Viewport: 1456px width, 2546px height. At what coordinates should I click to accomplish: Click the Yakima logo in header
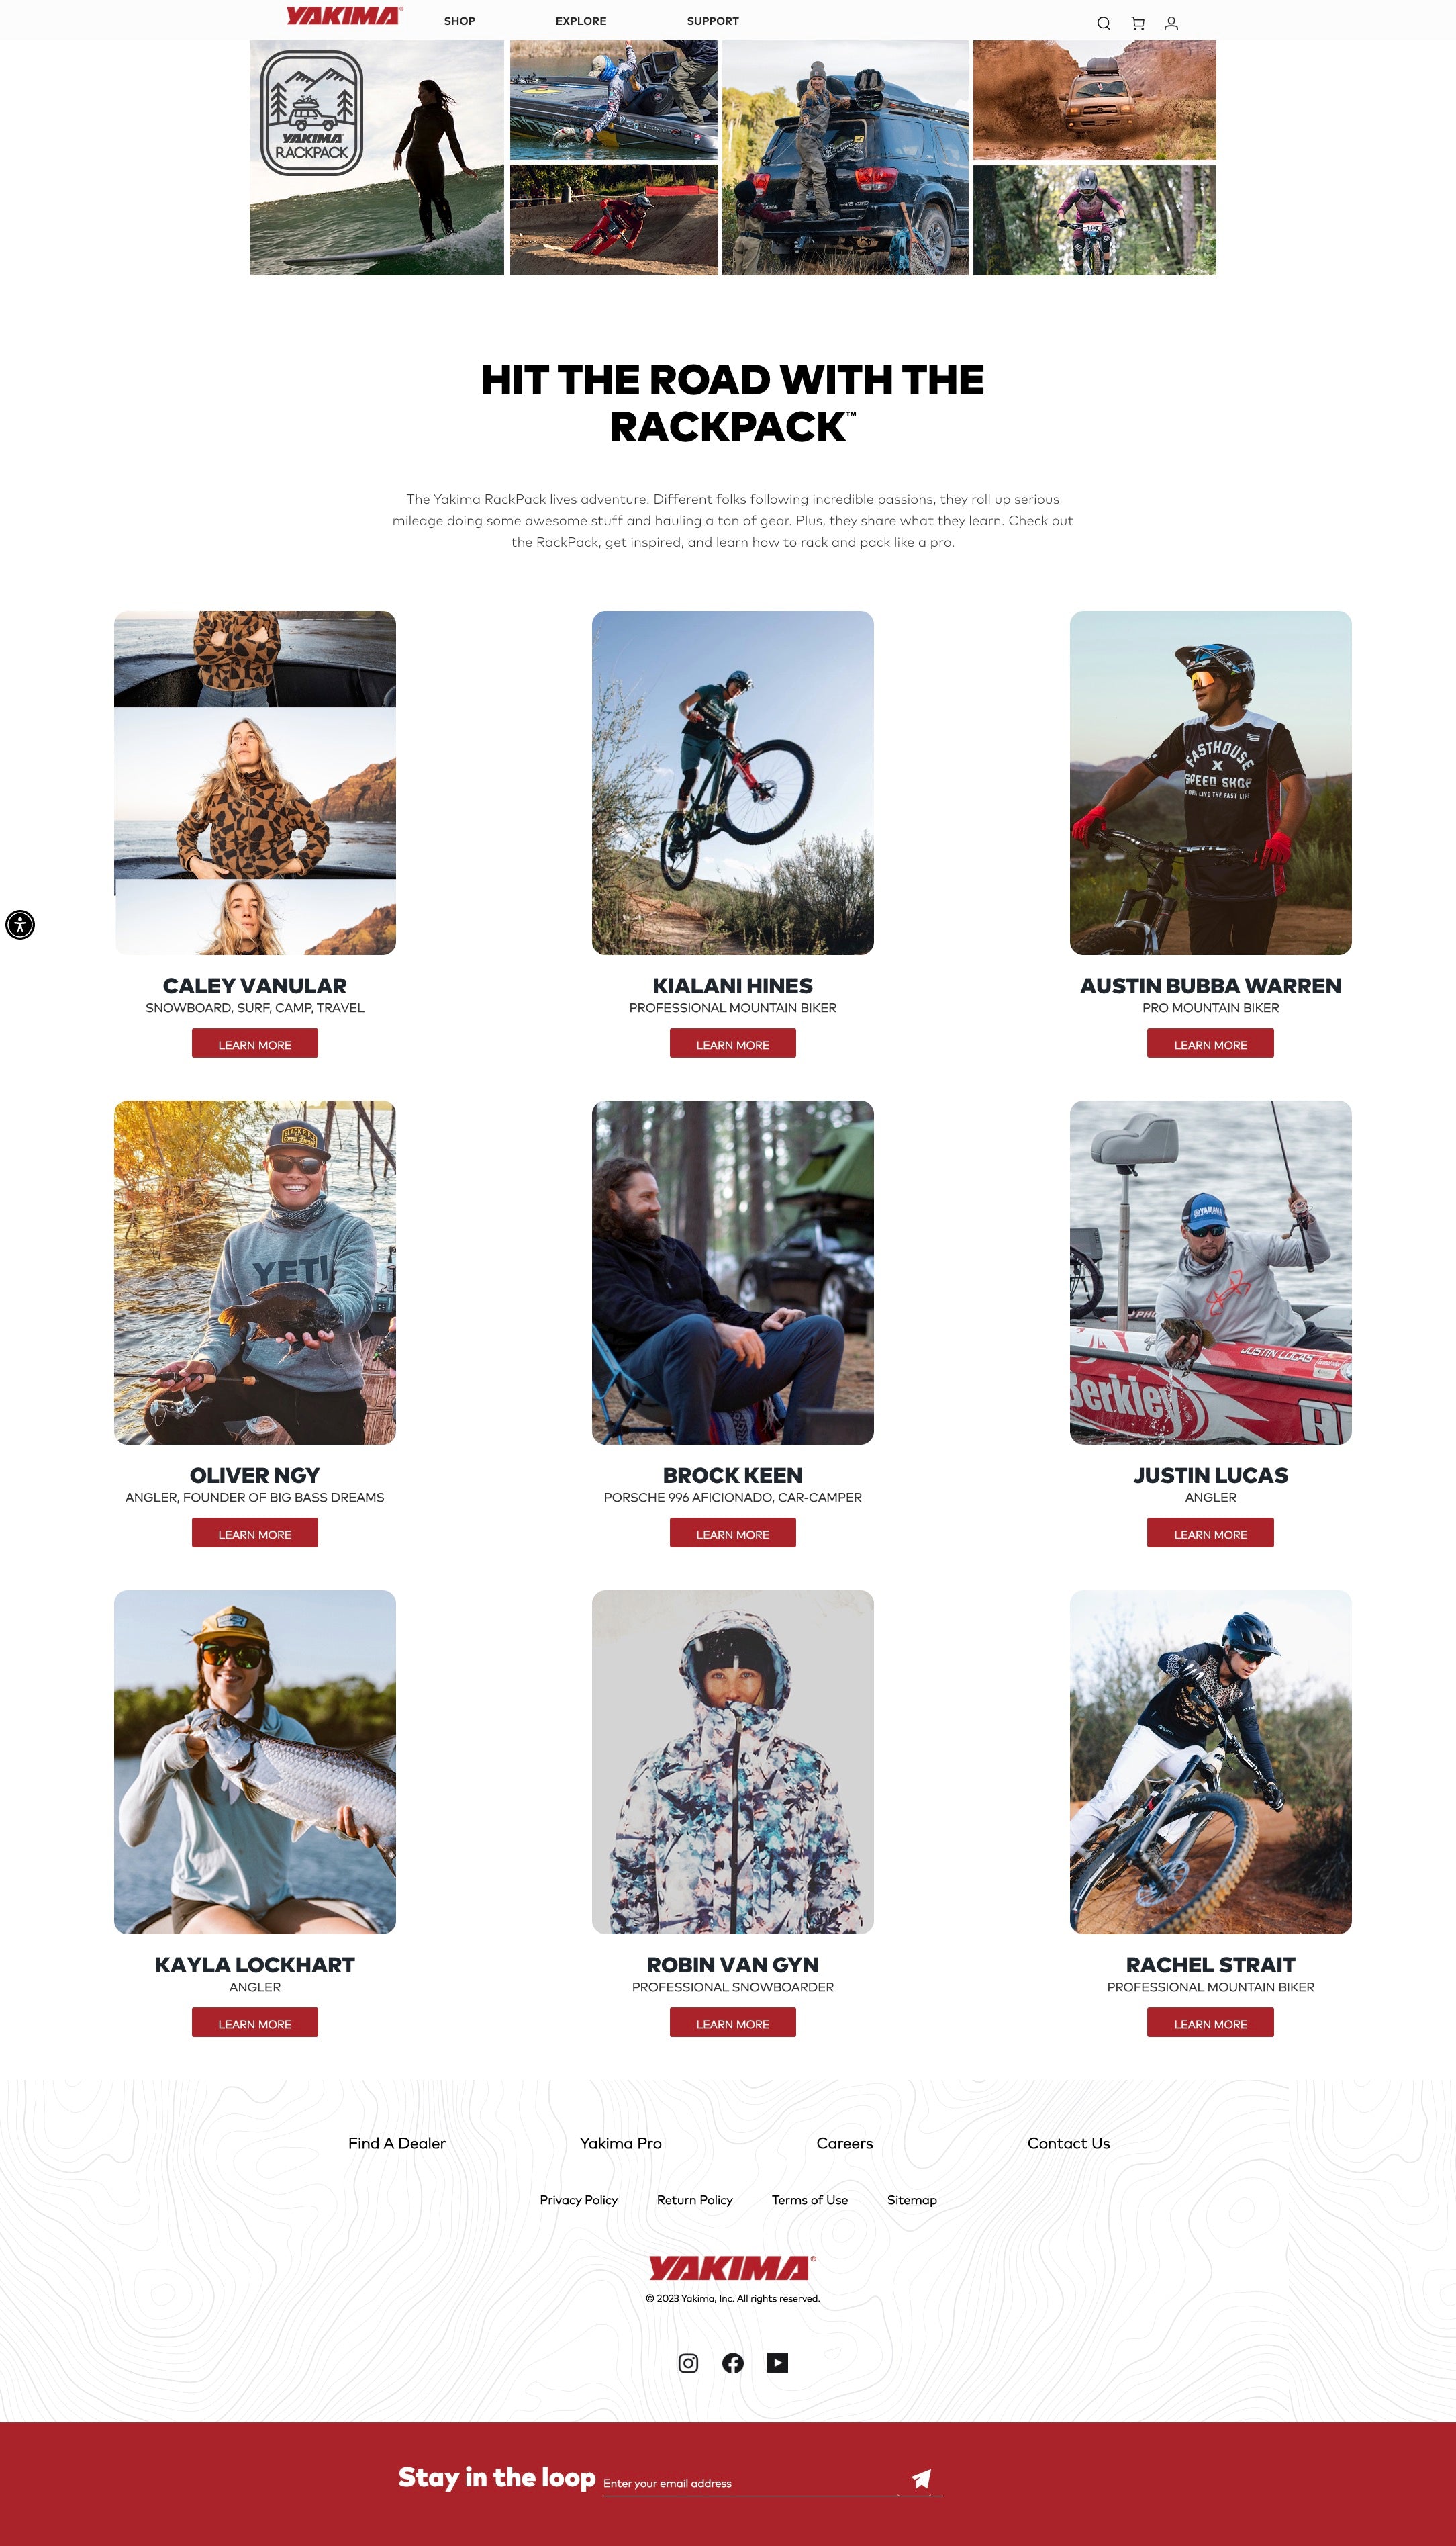(344, 15)
